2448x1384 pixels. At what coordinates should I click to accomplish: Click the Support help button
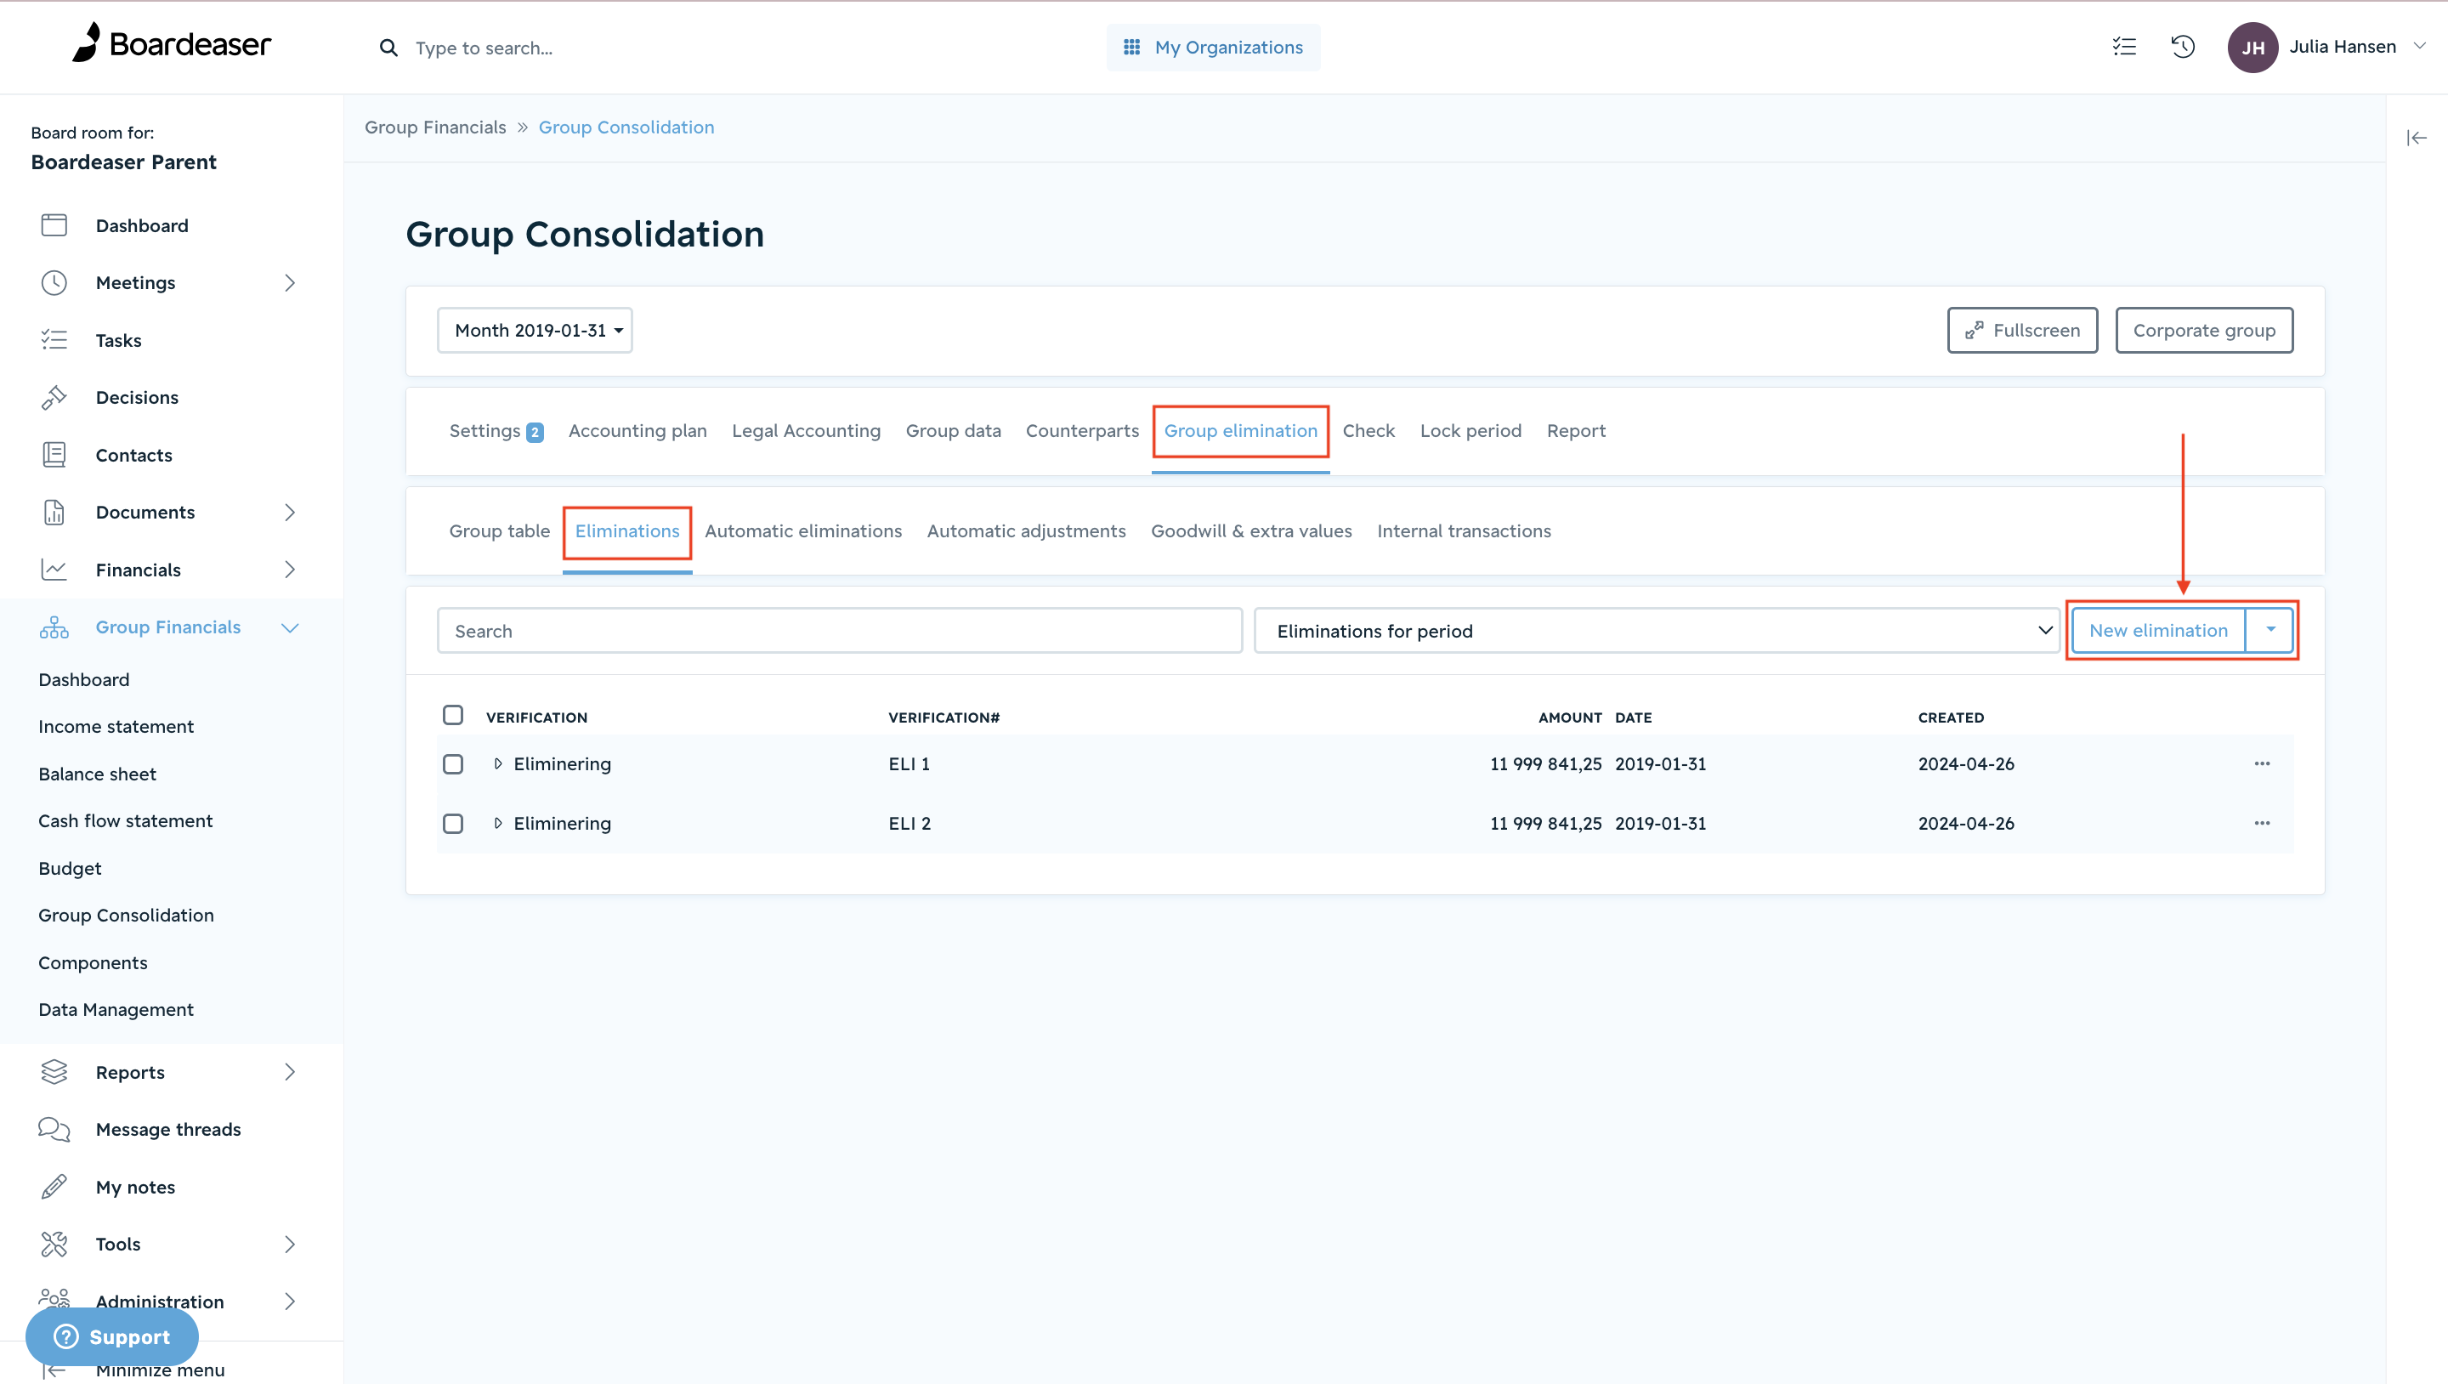coord(112,1336)
